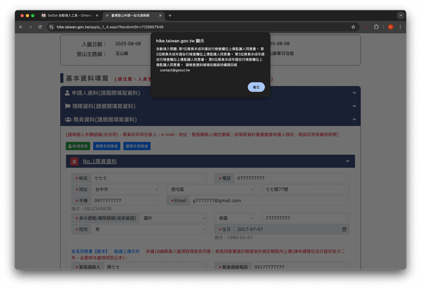
Task: Click 基本資料填寫 heading
Action: [87, 78]
